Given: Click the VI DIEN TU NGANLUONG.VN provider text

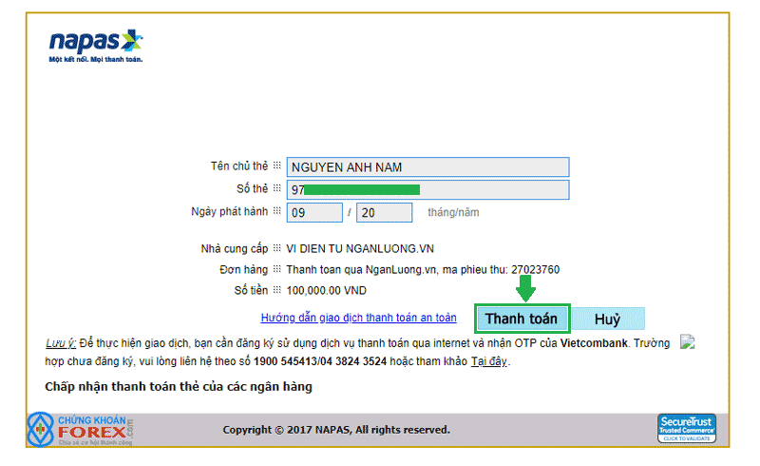Looking at the screenshot, I should point(360,249).
